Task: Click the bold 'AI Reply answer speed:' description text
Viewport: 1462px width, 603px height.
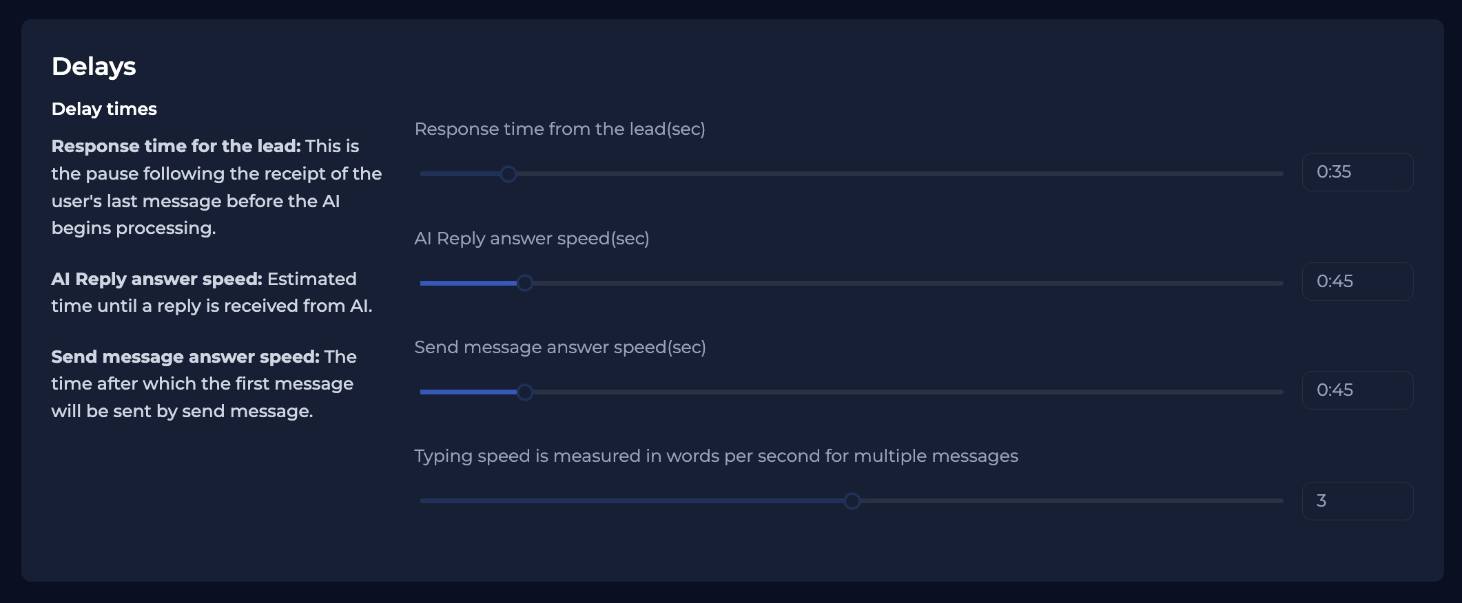Action: tap(157, 279)
